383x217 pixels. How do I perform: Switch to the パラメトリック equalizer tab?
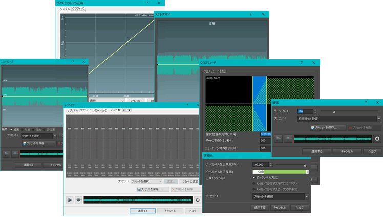[x=100, y=110]
